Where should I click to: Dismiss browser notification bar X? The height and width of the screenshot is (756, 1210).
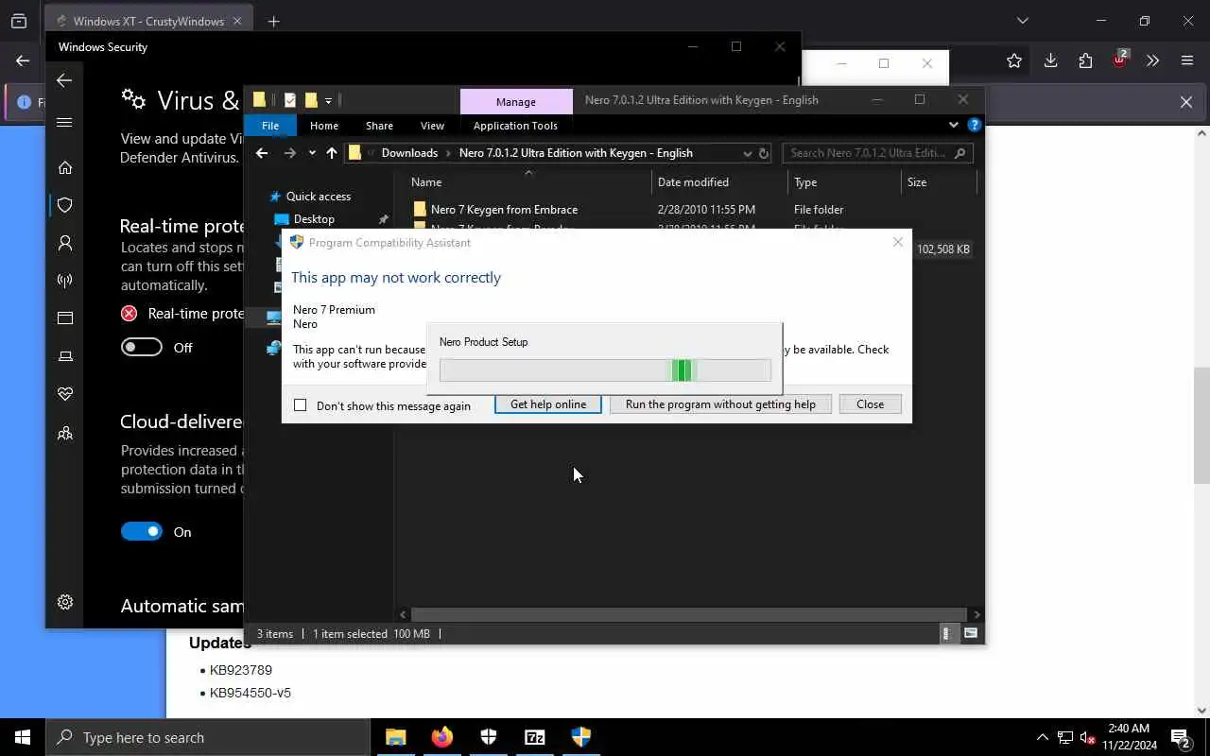coord(1185,102)
